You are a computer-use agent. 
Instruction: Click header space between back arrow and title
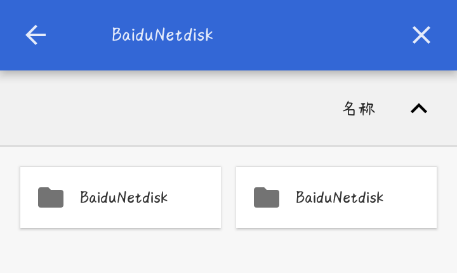79,35
